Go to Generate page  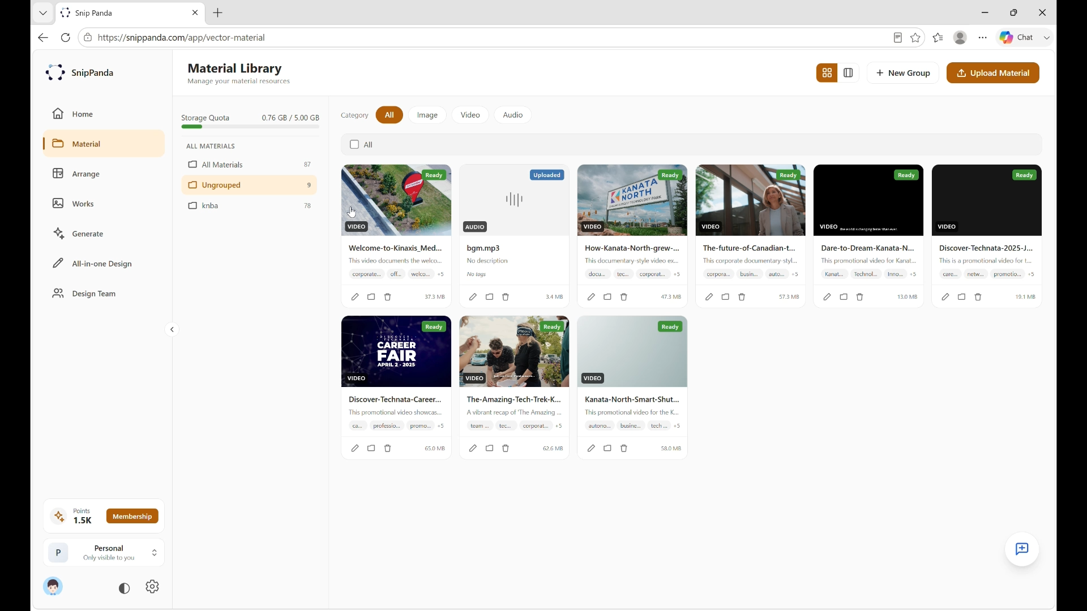[104, 234]
